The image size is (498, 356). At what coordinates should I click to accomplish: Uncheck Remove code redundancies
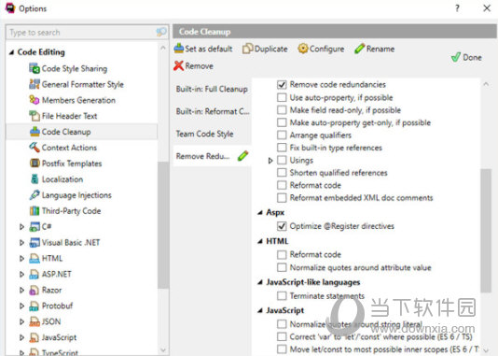(282, 85)
